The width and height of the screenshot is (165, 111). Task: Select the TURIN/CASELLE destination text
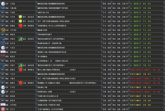click(x=48, y=96)
